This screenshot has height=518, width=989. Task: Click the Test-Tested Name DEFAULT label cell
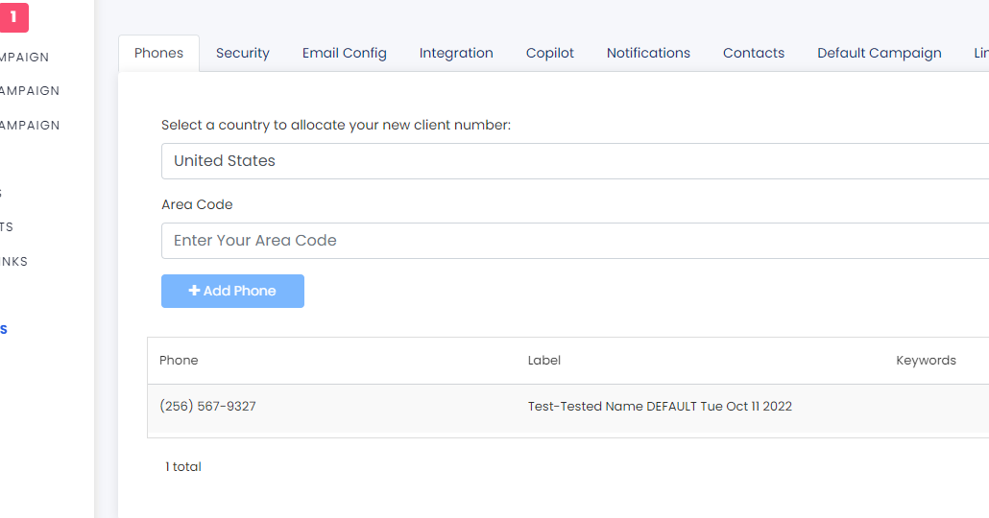click(660, 407)
